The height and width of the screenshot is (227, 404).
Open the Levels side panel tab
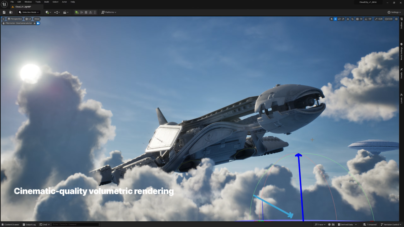[x=401, y=98]
